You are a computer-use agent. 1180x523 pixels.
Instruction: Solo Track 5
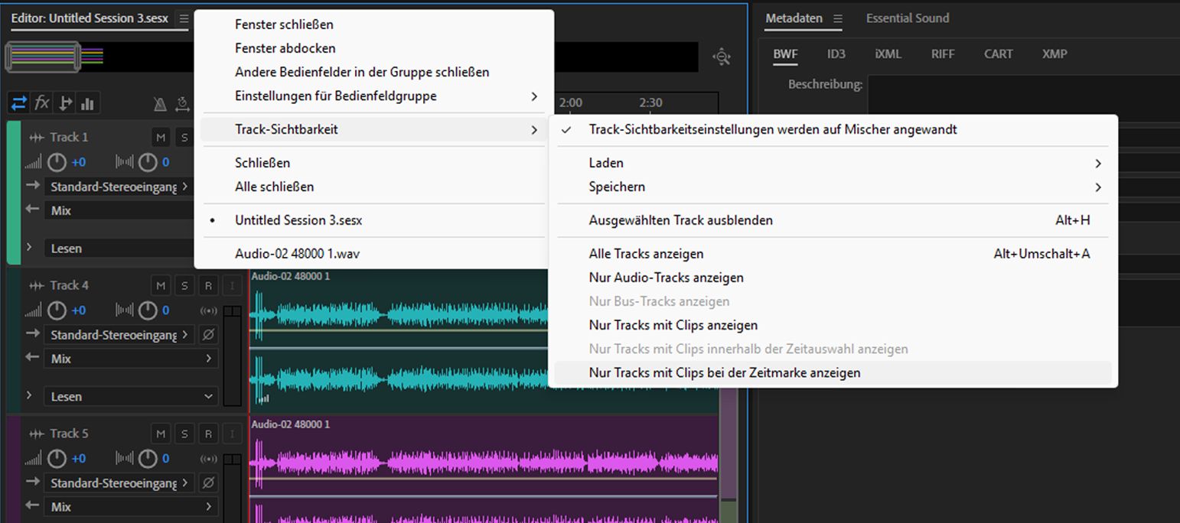coord(184,434)
